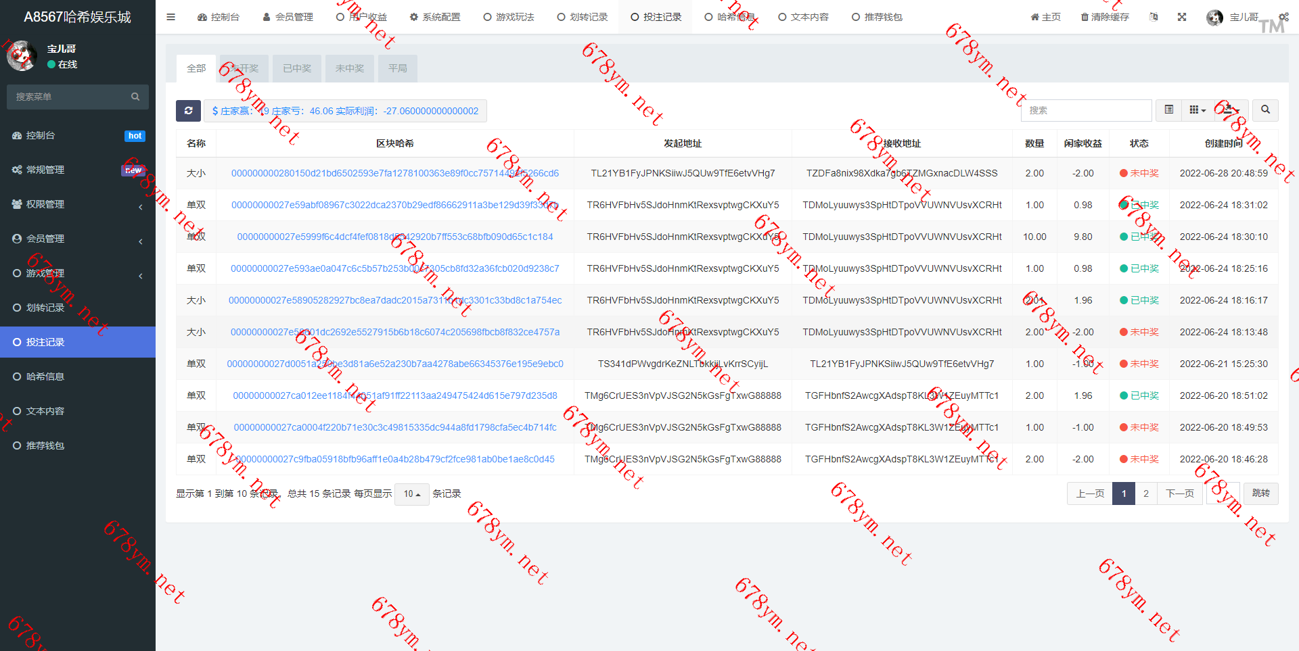1299x651 pixels.
Task: Click the hamburger sidebar toggle icon
Action: click(170, 17)
